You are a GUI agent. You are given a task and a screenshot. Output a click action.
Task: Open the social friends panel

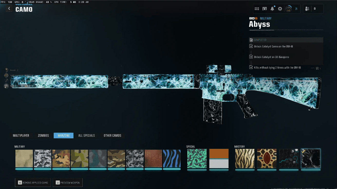(x=307, y=8)
